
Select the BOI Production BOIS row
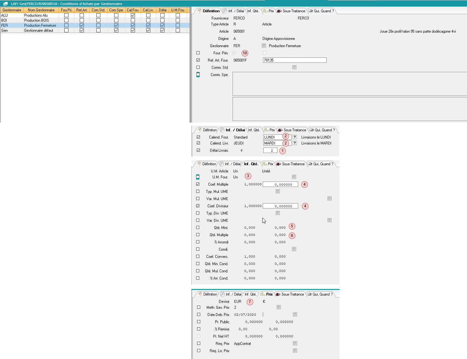tap(36, 20)
